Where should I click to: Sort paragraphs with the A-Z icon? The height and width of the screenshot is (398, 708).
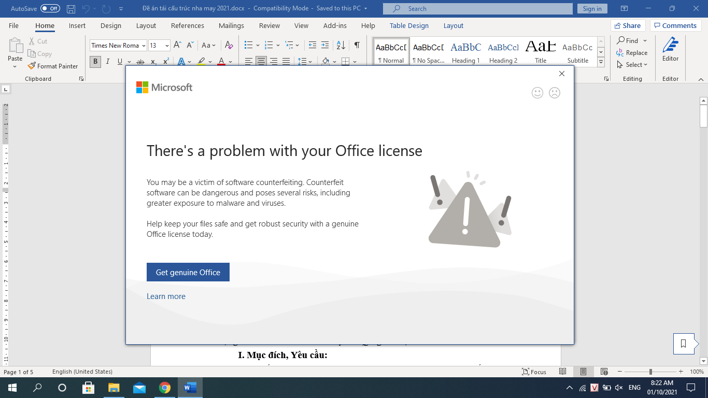pos(341,46)
